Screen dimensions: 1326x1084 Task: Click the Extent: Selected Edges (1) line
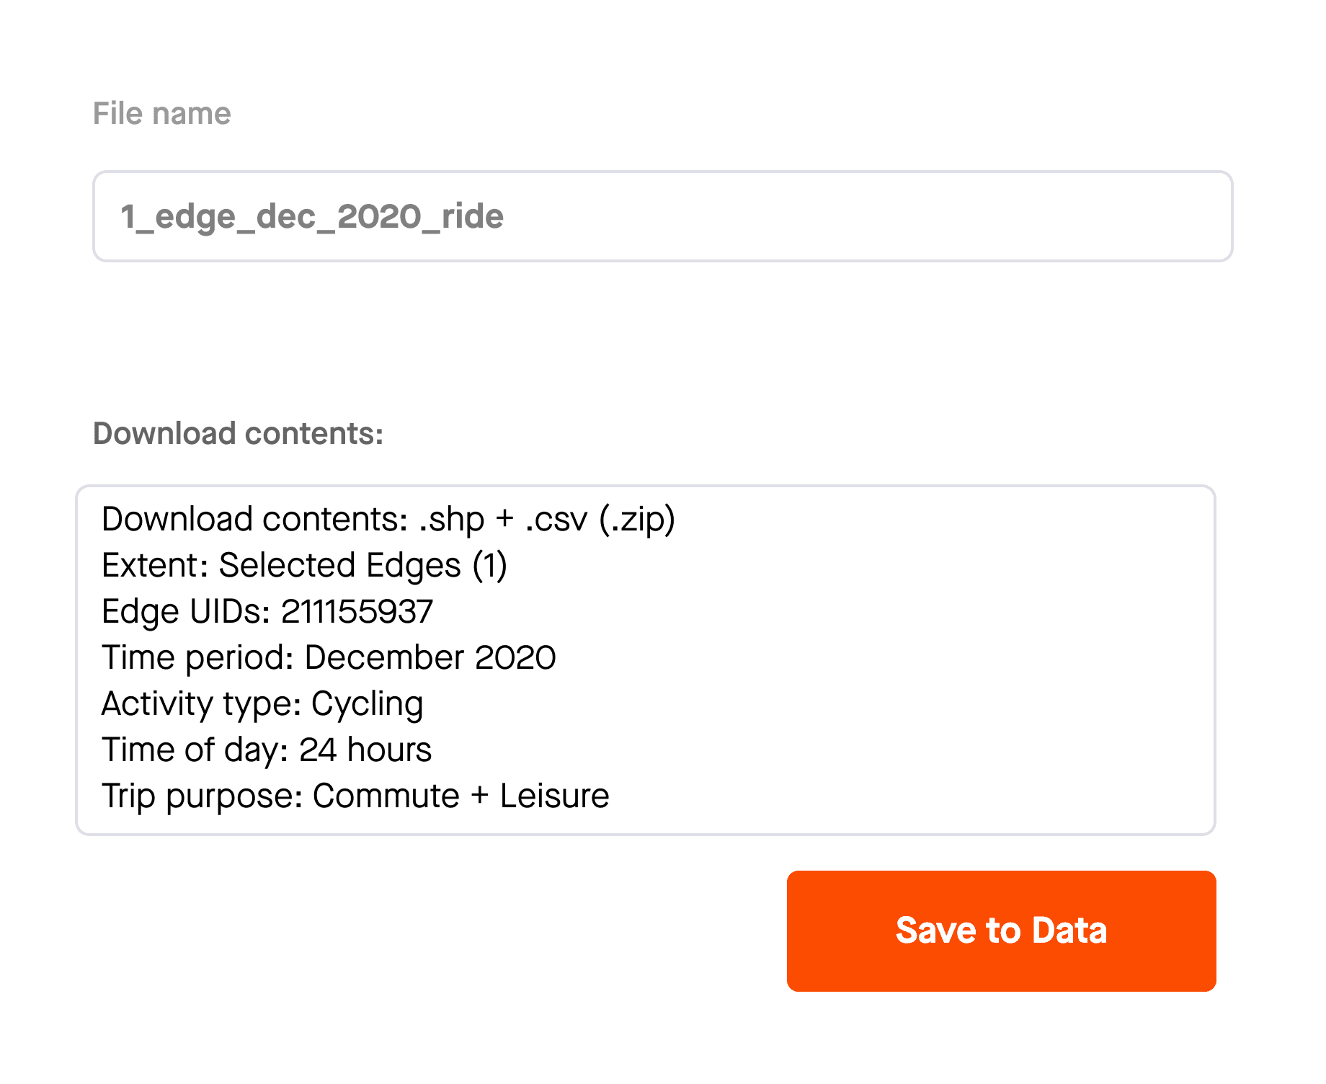pos(304,566)
